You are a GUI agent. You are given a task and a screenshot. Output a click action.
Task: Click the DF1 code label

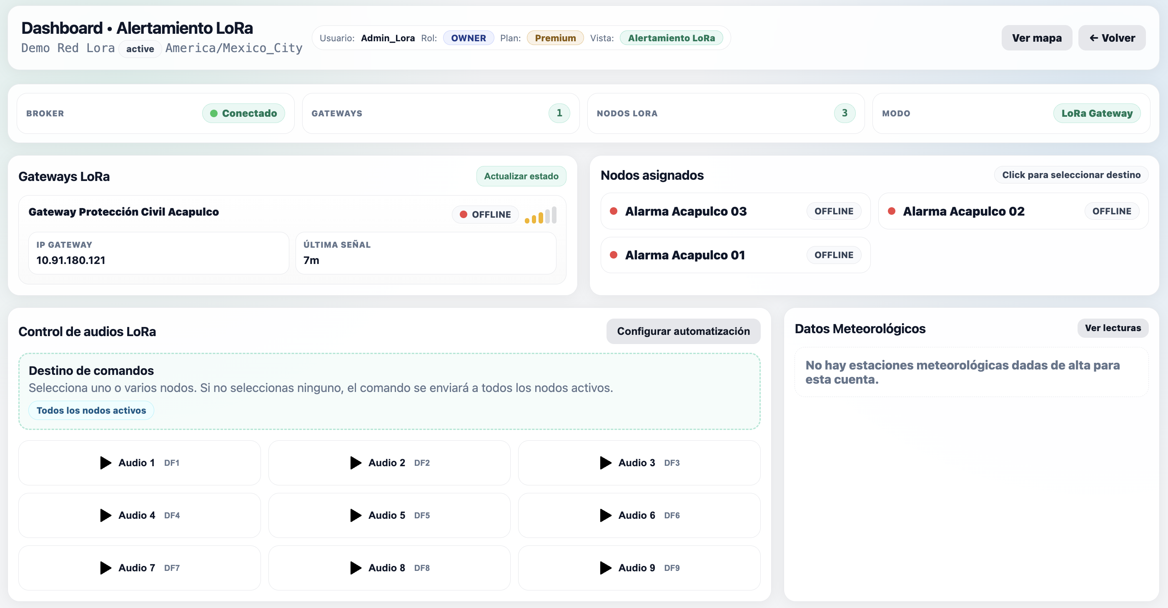(x=171, y=463)
